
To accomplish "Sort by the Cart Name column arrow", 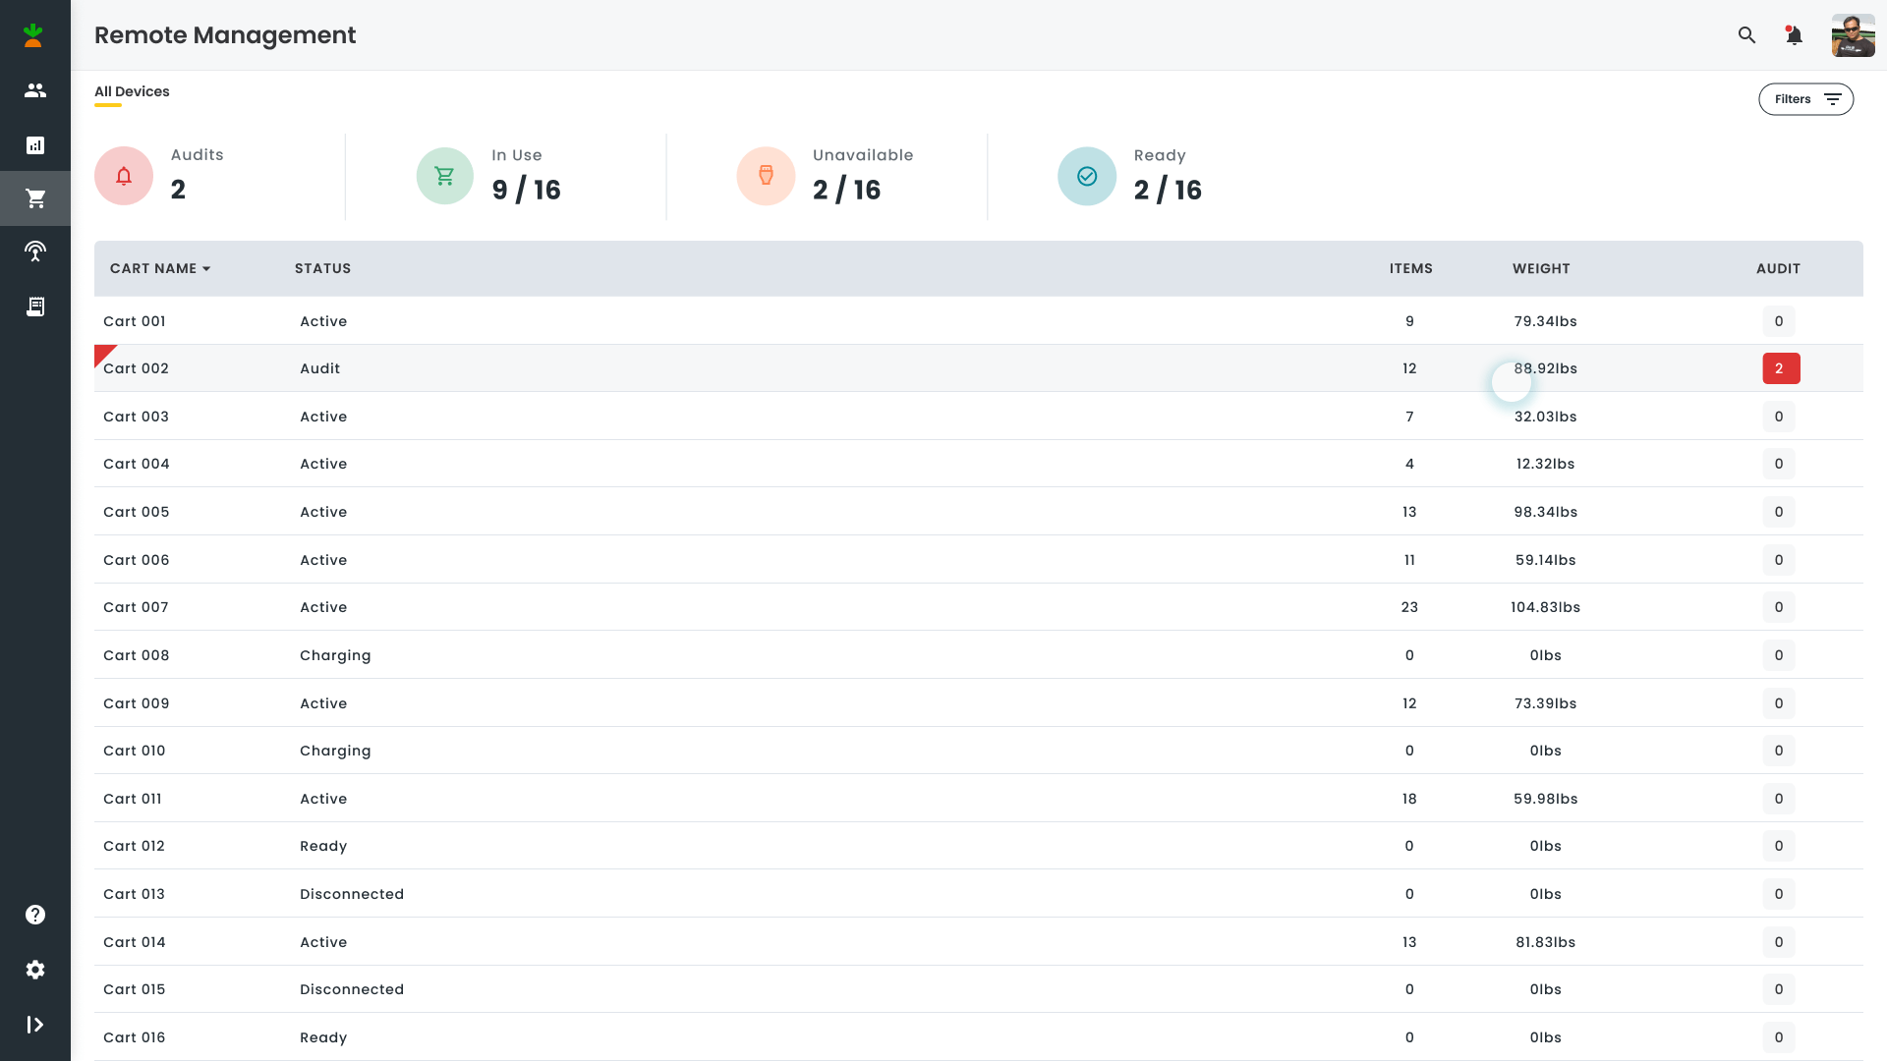I will (x=206, y=269).
